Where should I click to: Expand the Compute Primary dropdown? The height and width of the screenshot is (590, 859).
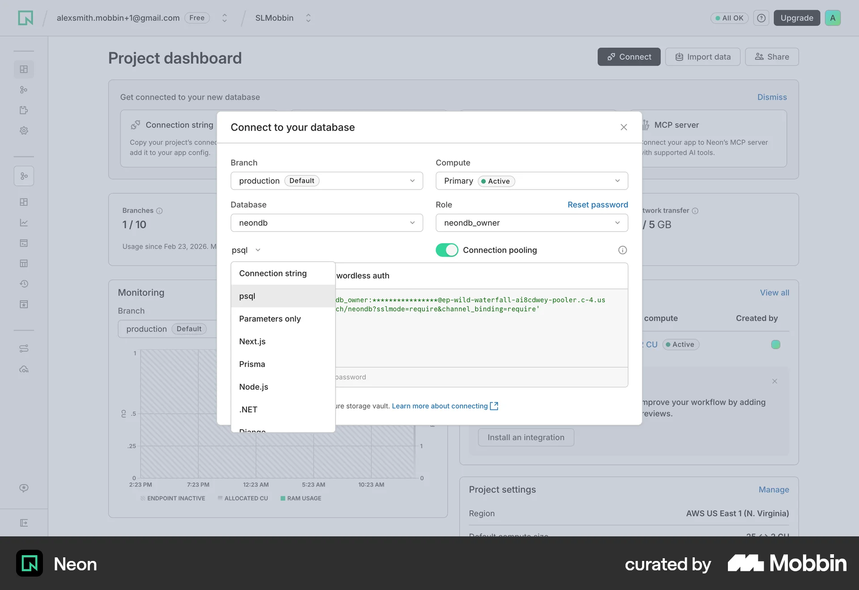[532, 181]
